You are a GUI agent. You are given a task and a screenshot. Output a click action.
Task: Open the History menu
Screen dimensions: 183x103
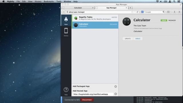38,1
